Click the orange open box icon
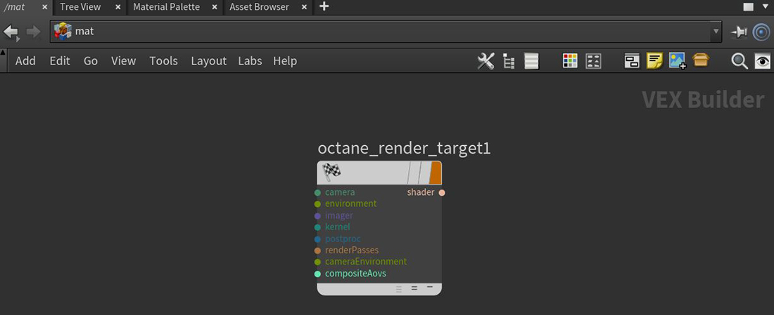774x315 pixels. pyautogui.click(x=700, y=60)
